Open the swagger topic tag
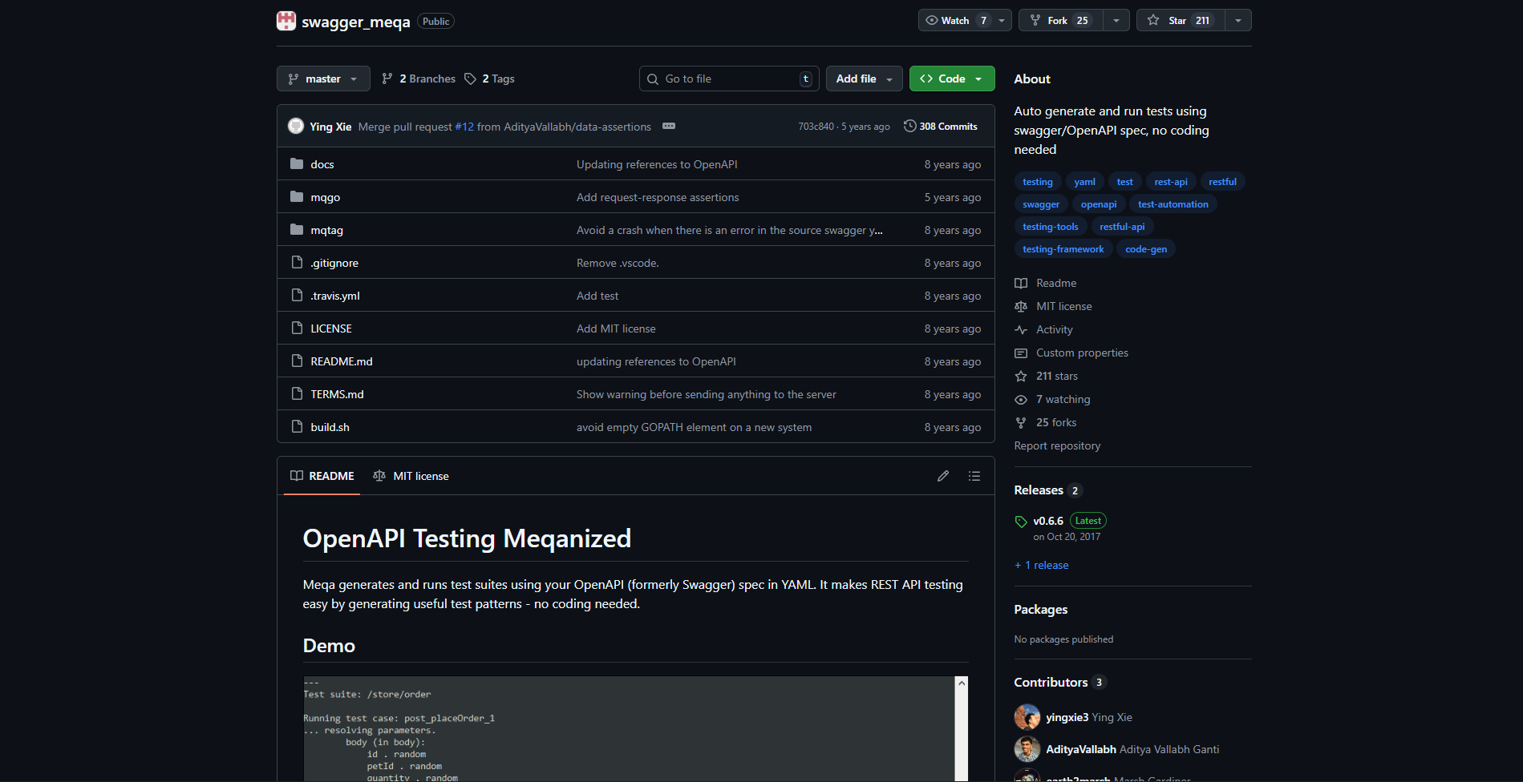The image size is (1523, 782). pyautogui.click(x=1041, y=204)
